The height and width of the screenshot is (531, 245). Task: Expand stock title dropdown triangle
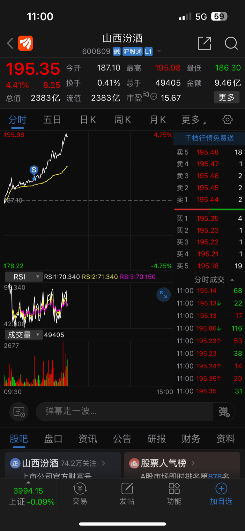coord(159,51)
